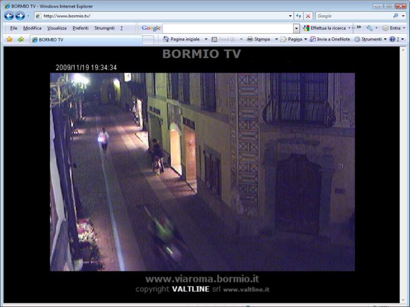Click the vertical scrollbar up arrow
Screen dimensions: 410x307
click(403, 49)
